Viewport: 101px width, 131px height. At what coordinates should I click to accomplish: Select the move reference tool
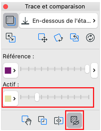43,38
